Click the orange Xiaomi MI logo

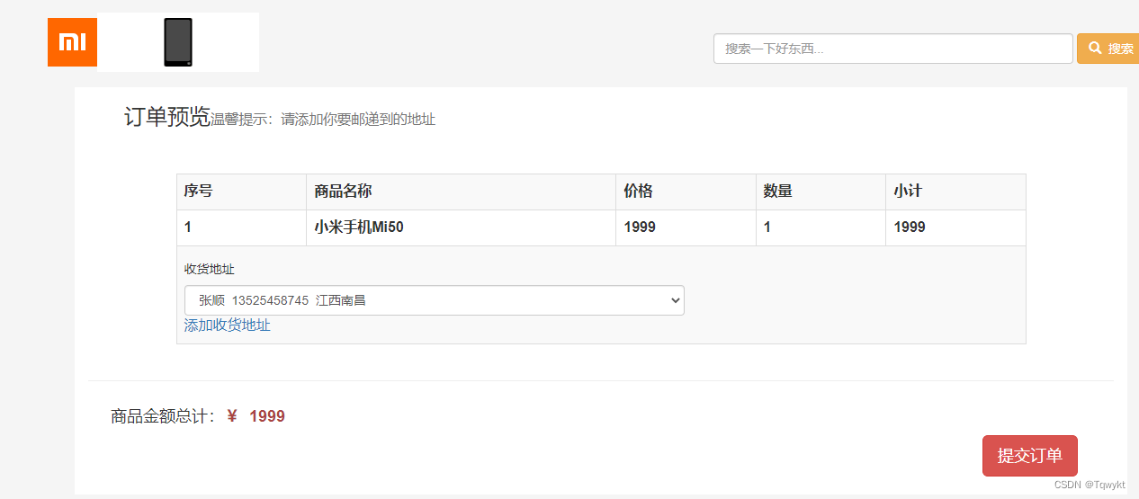pyautogui.click(x=72, y=42)
